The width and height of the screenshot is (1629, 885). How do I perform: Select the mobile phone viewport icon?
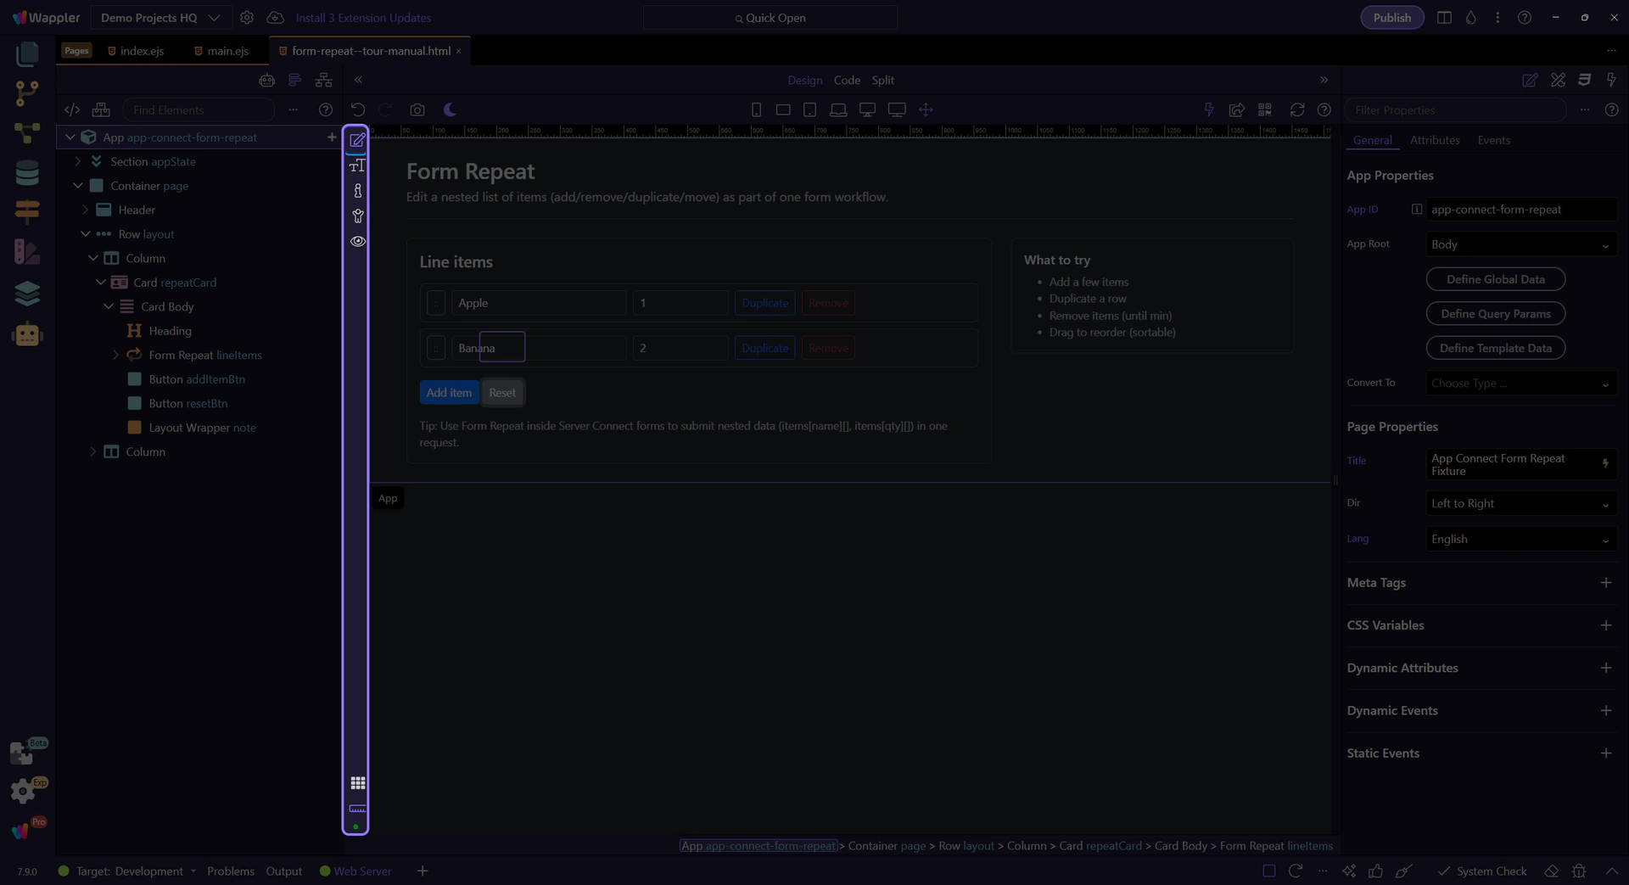click(x=756, y=109)
